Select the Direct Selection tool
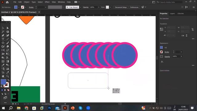The width and height of the screenshot is (197, 111). [x=8, y=28]
